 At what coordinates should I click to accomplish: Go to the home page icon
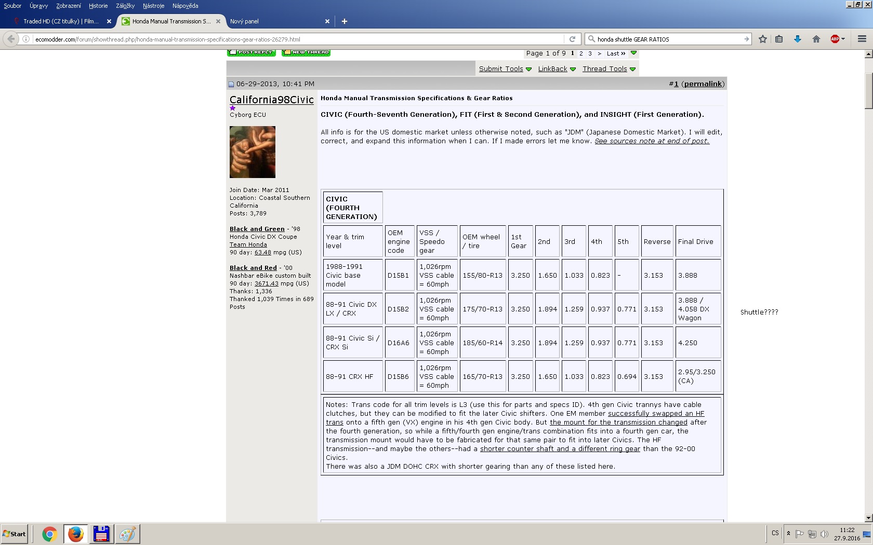[x=816, y=39]
